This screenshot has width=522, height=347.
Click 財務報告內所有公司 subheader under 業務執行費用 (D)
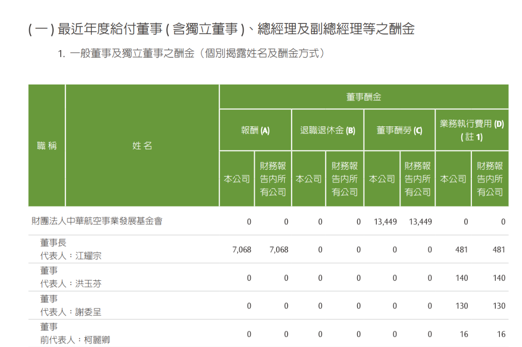(x=490, y=179)
